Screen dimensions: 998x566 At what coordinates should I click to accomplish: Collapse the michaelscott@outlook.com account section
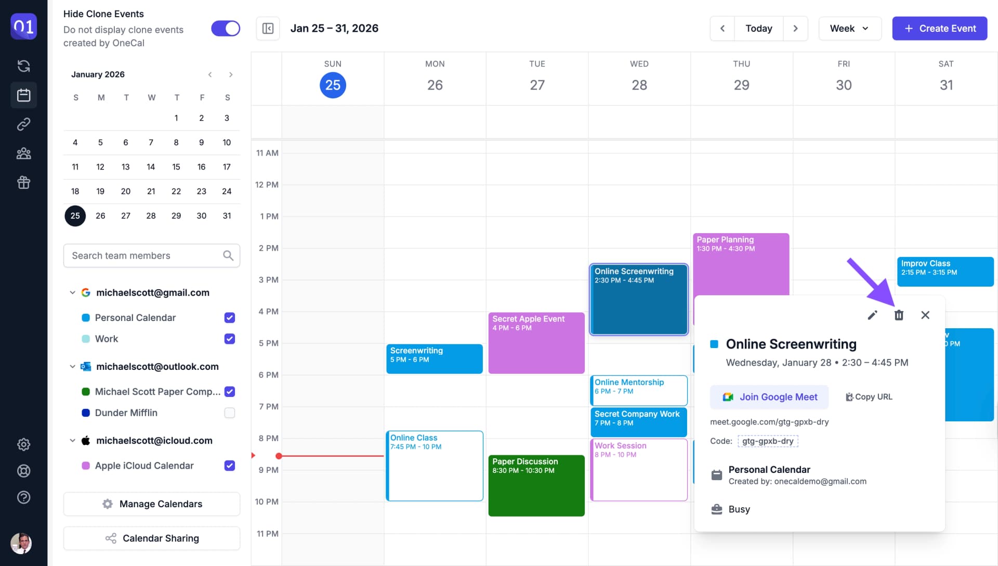(72, 367)
